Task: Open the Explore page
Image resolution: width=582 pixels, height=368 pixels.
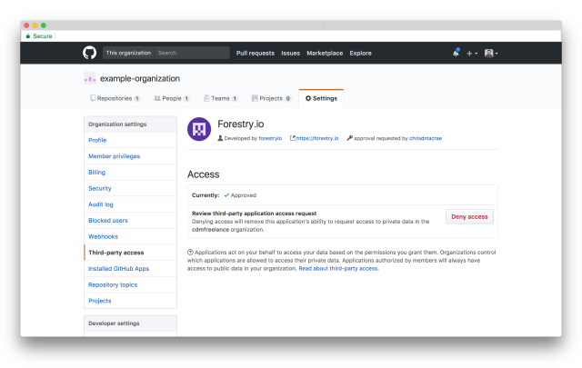Action: coord(360,53)
